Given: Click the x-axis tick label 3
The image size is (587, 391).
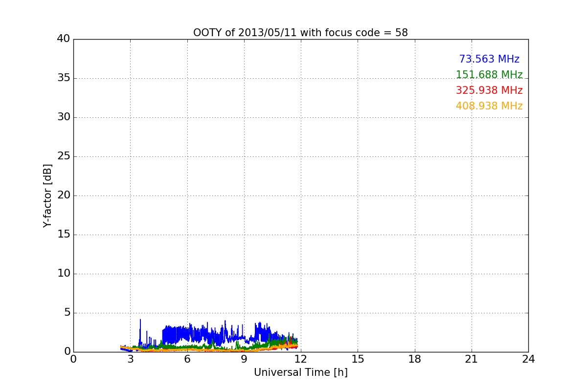Looking at the screenshot, I should [x=130, y=359].
